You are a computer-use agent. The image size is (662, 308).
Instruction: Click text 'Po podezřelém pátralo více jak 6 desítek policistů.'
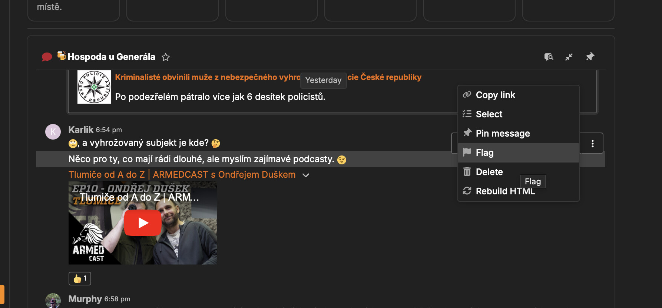coord(220,97)
